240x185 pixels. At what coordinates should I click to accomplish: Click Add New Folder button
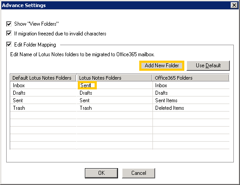[162, 66]
